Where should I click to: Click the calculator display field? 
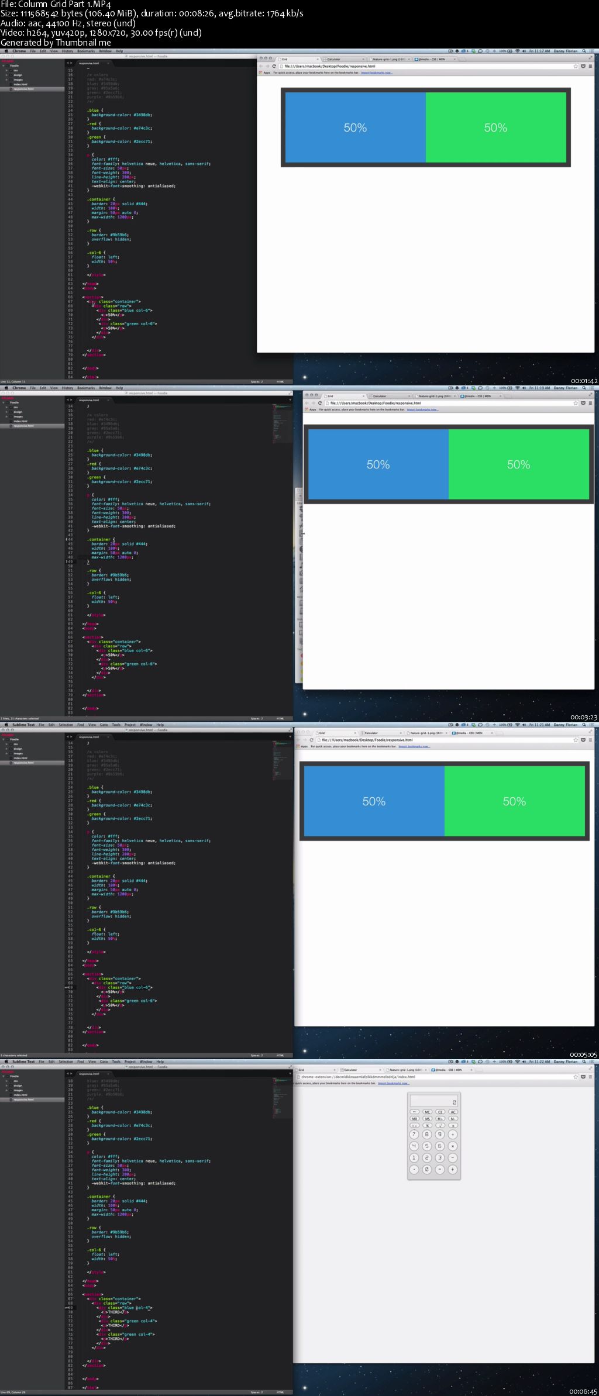click(x=434, y=1101)
